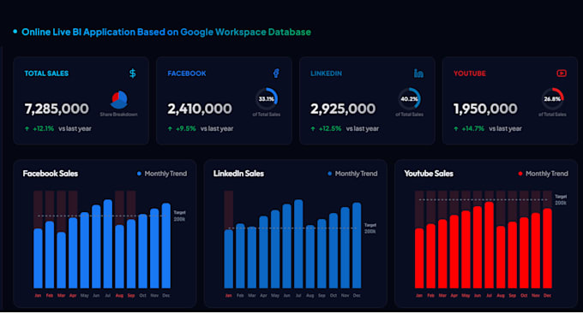The image size is (583, 319).
Task: Click the Online Live BI Application title
Action: pos(166,32)
